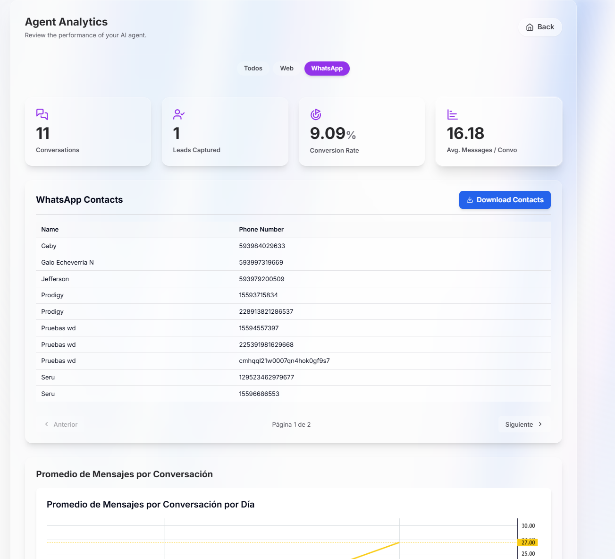
Task: Click the Download Contacts button
Action: click(505, 200)
